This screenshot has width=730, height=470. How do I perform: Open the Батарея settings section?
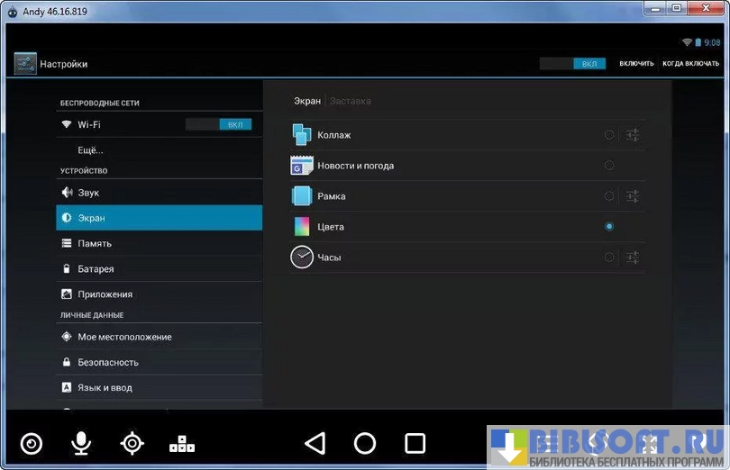[x=96, y=268]
